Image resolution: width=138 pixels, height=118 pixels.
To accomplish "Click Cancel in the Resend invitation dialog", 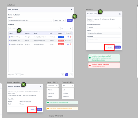I will [x=32, y=109].
